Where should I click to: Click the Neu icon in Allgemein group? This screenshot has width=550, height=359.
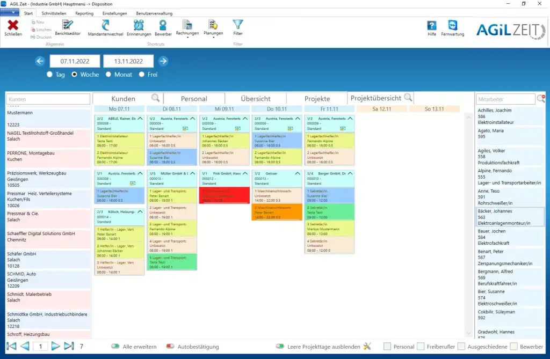click(x=34, y=22)
